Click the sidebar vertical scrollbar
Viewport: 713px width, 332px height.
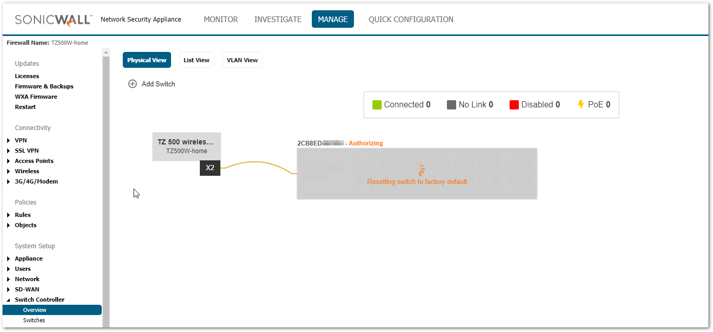pyautogui.click(x=106, y=190)
